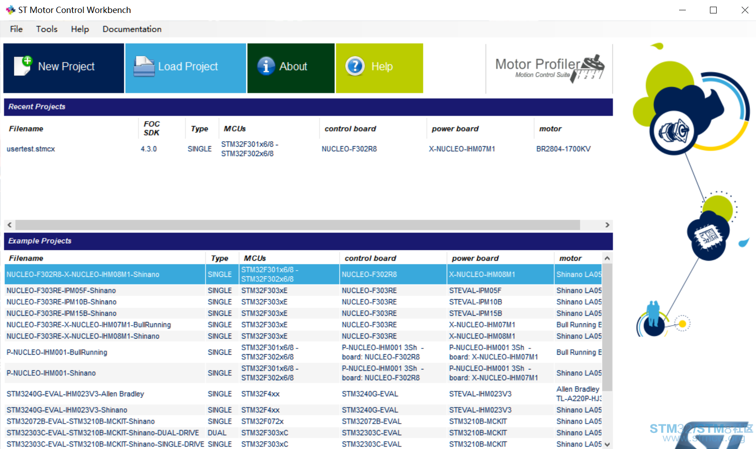
Task: Select example NUCLEO-F303RE-X-NUCLEO-IHM08M1-Shinano
Action: [x=303, y=336]
